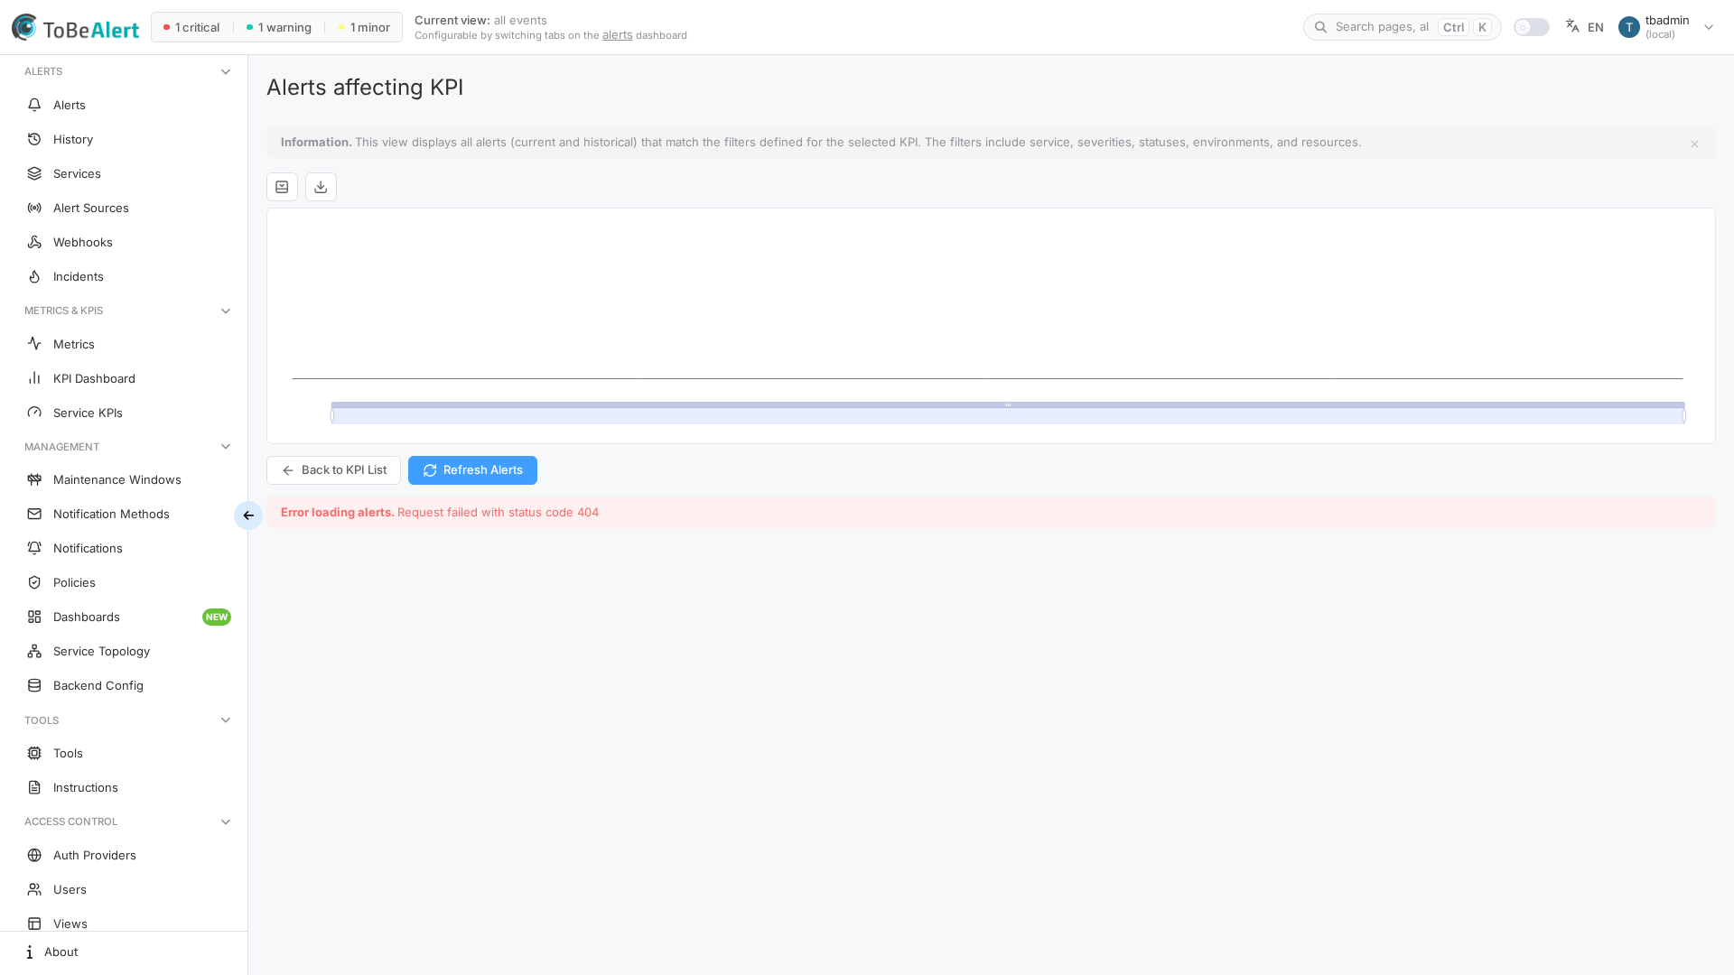Collapse the MANAGEMENT section chevron
1734x975 pixels.
226,447
